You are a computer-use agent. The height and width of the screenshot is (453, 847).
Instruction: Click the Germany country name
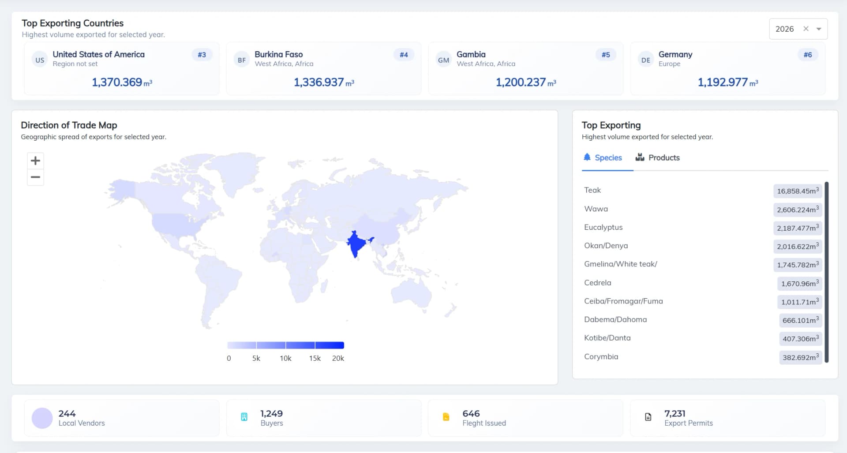pos(675,54)
